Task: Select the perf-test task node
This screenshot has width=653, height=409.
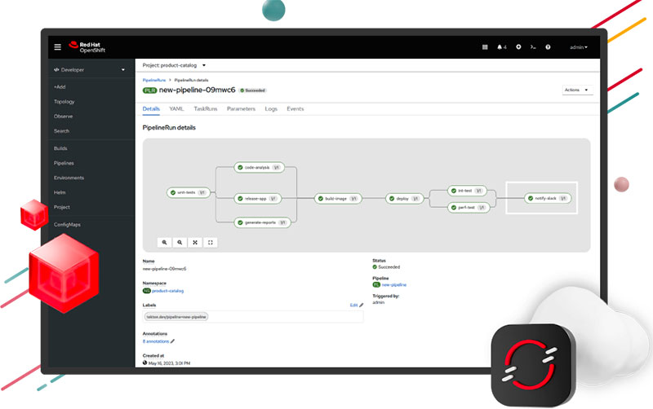Action: [469, 208]
